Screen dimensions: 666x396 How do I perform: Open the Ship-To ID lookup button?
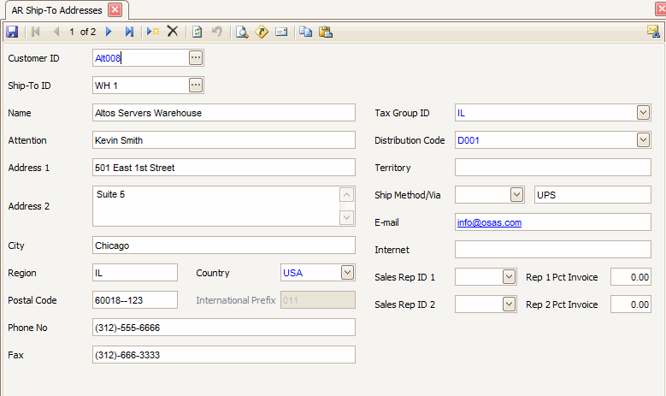point(196,86)
